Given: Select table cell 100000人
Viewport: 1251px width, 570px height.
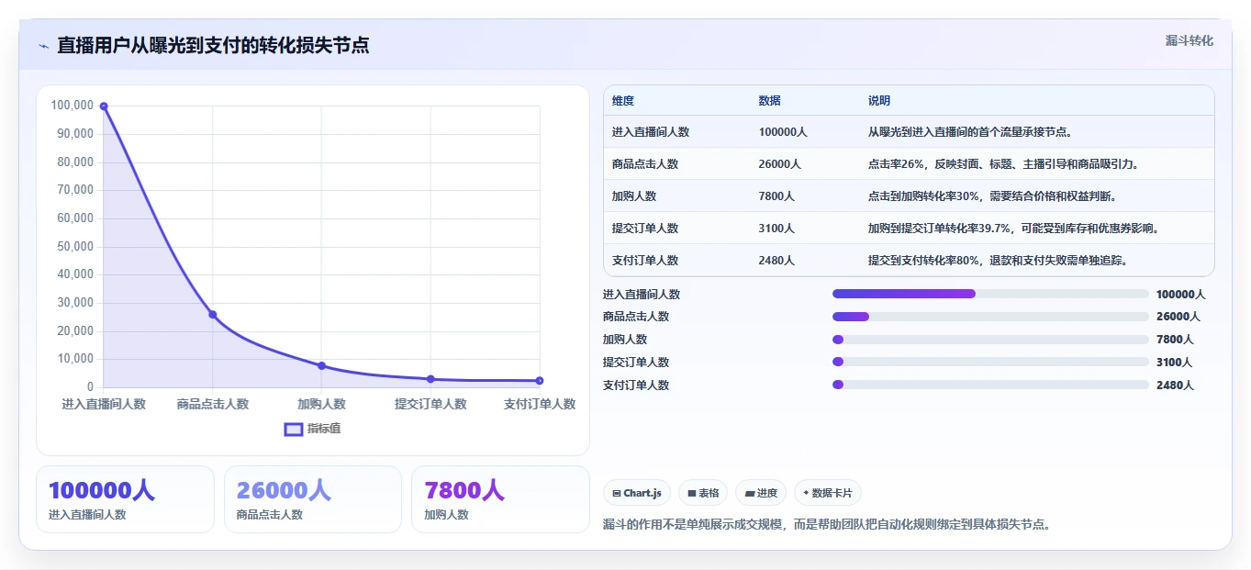Looking at the screenshot, I should point(783,132).
